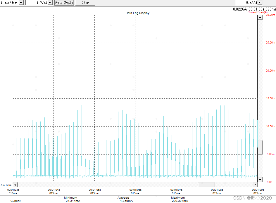Image resolution: width=276 pixels, height=203 pixels.
Task: Click the Current row label in statistics
Action: pos(15,201)
